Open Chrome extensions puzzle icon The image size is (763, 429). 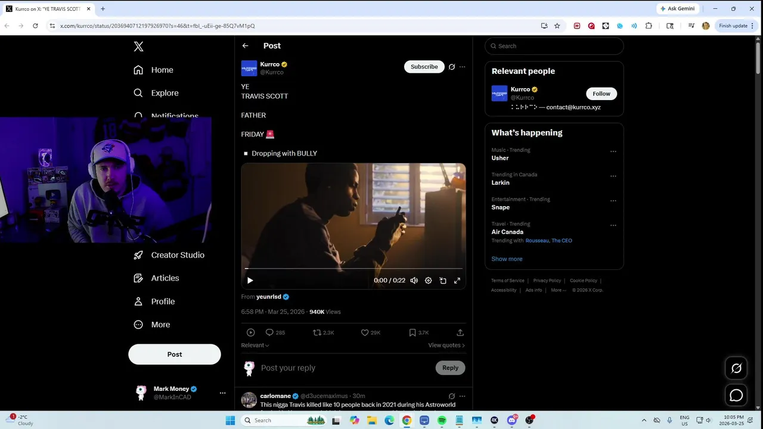(649, 26)
